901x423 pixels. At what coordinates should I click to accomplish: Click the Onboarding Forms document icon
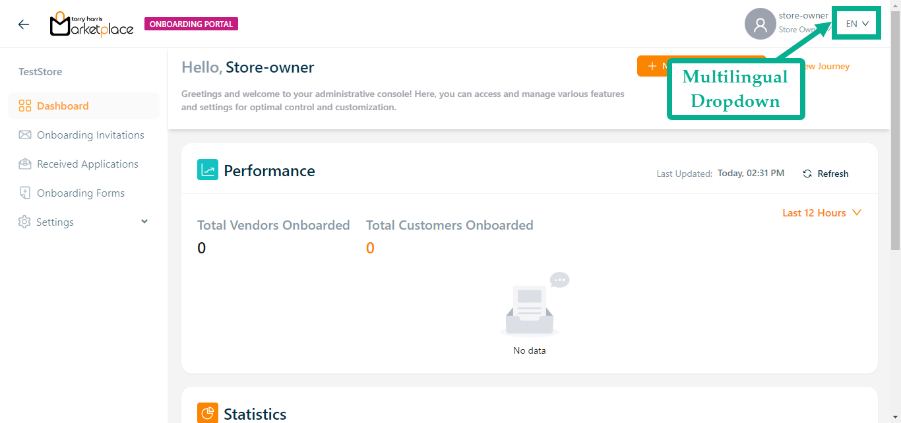click(x=25, y=193)
